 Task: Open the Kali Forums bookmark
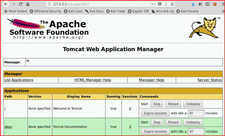pos(187,11)
